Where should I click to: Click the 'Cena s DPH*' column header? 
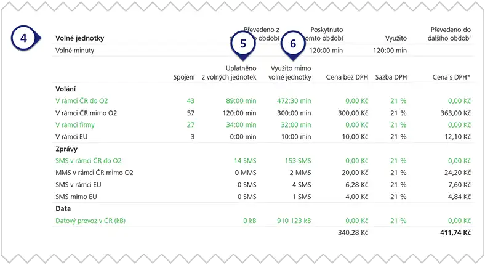tap(452, 77)
